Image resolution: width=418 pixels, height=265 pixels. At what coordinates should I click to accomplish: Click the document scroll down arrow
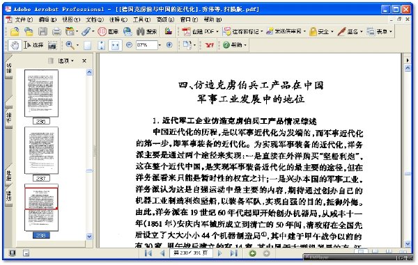[x=408, y=243]
